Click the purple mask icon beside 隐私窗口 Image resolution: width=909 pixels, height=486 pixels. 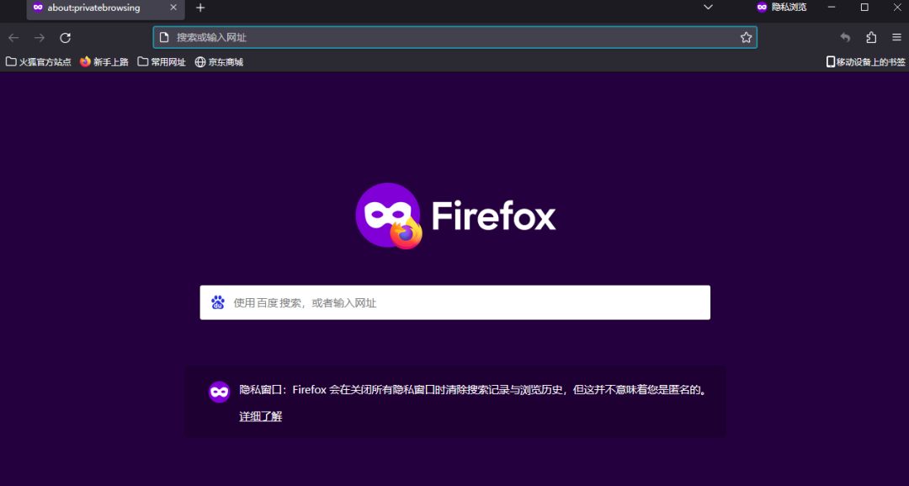point(219,393)
